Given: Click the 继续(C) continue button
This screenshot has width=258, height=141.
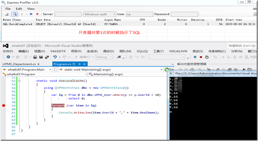Looking at the screenshot, I should tap(83, 57).
